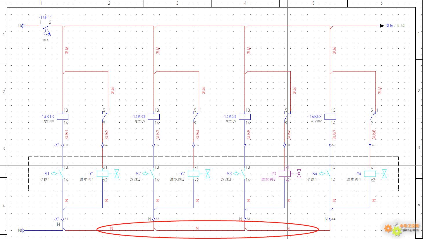Screen dimensions: 423x239
Task: Select the '-14K33' device tag label
Action: [138, 117]
